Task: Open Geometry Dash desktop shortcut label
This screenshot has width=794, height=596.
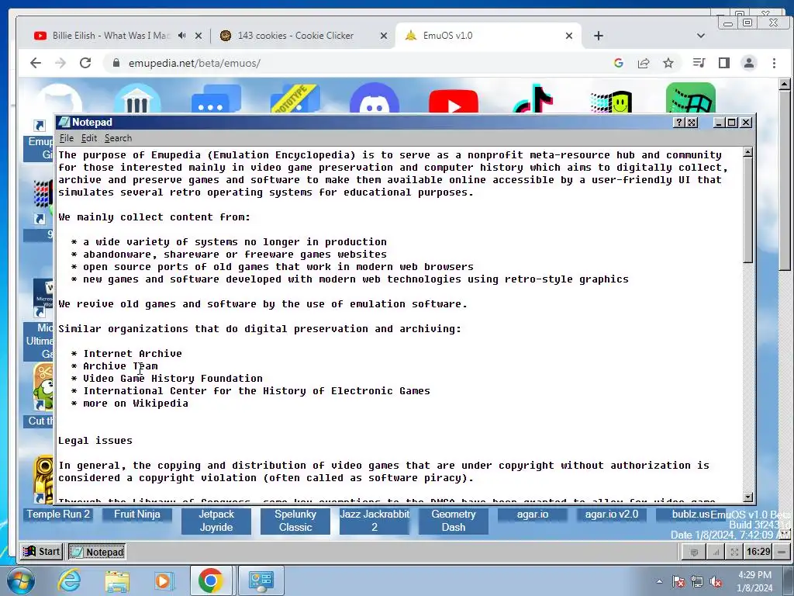Action: tap(453, 521)
